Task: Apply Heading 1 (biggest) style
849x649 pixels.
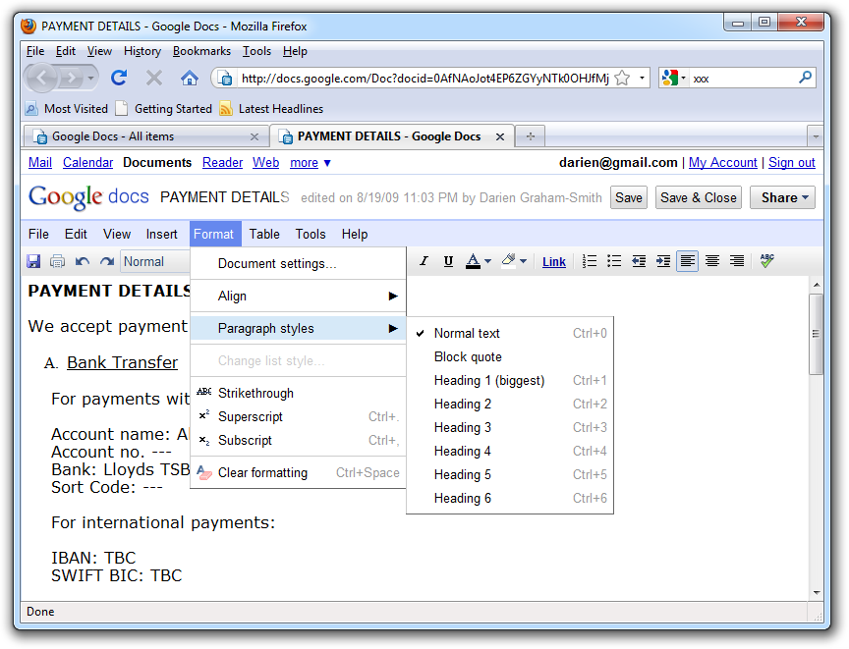Action: (x=510, y=381)
